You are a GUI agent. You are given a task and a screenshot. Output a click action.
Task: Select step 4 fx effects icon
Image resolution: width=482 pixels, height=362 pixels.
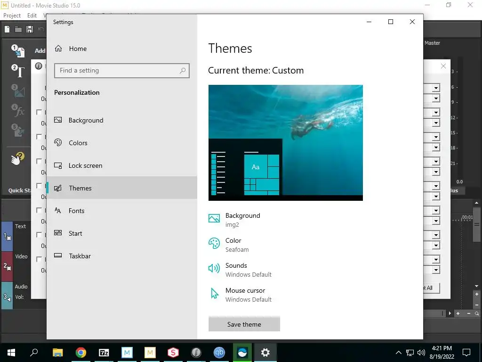coord(18,110)
